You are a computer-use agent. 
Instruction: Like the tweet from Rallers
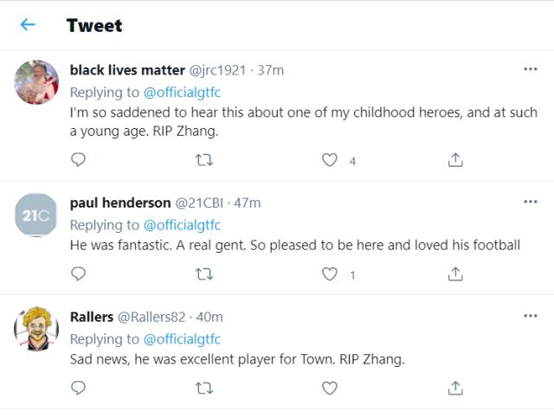pyautogui.click(x=330, y=389)
